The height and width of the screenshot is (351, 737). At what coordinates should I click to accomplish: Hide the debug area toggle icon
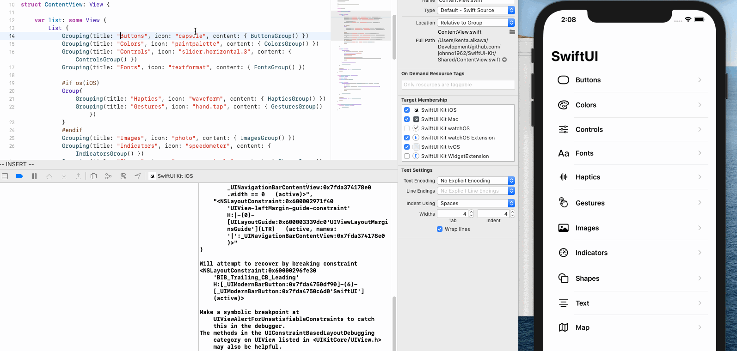coord(5,176)
